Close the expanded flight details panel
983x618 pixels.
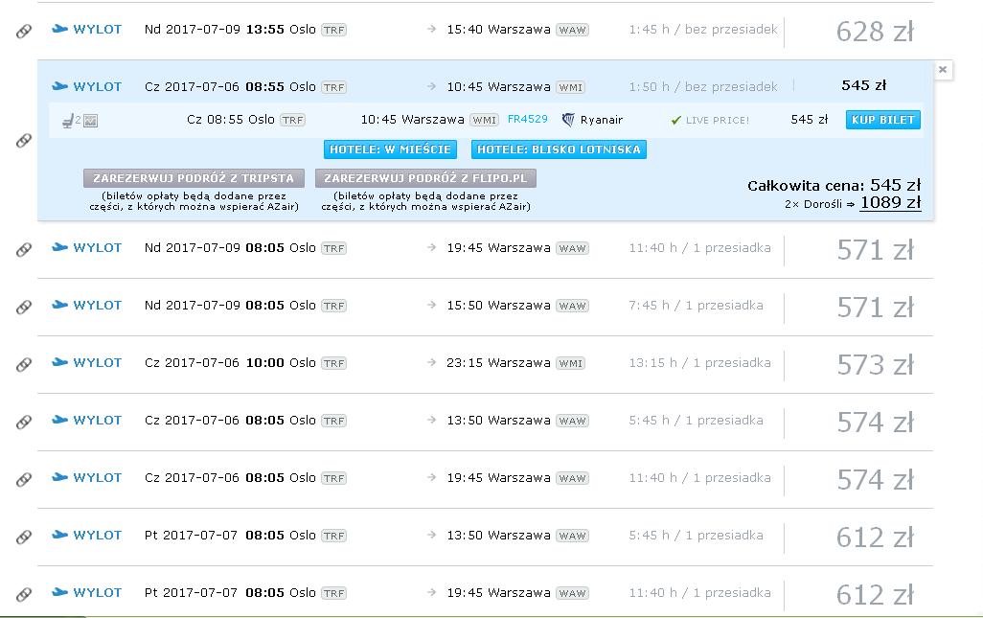[x=942, y=70]
